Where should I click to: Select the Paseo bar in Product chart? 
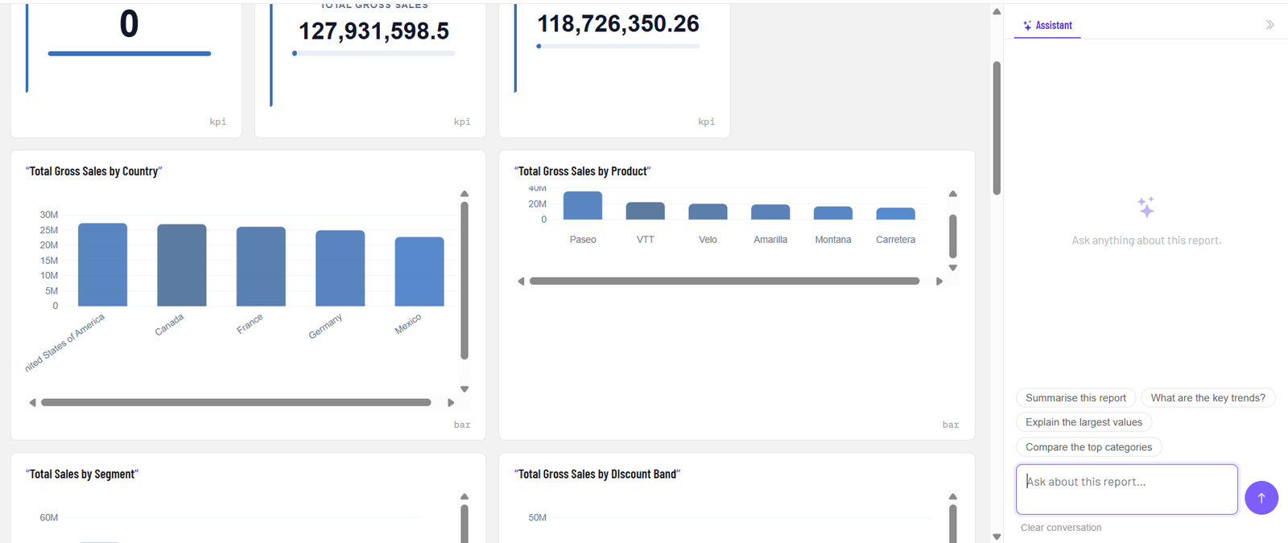pos(583,205)
